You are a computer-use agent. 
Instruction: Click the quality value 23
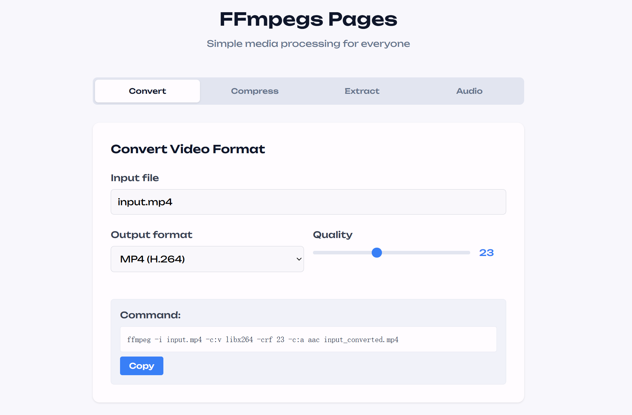486,253
